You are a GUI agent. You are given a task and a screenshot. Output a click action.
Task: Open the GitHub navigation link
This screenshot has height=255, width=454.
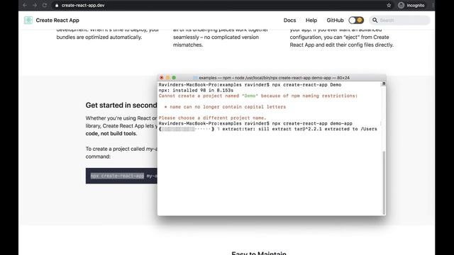[335, 21]
